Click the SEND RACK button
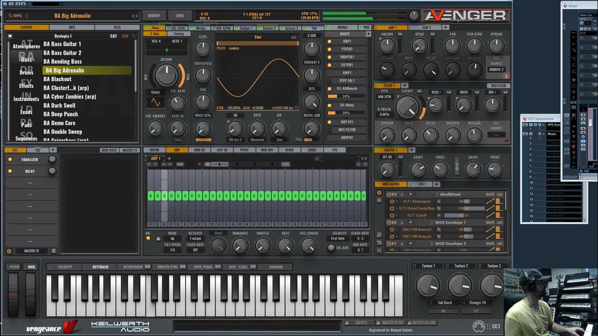This screenshot has width=598, height=336. tap(108, 150)
